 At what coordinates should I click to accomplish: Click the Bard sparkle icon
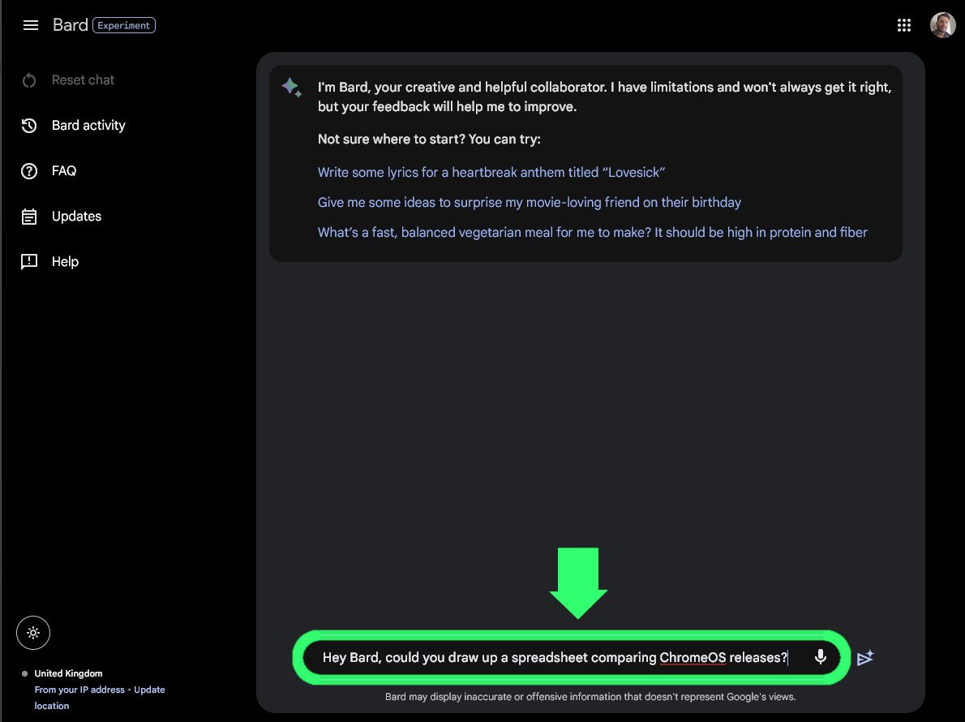(x=291, y=88)
